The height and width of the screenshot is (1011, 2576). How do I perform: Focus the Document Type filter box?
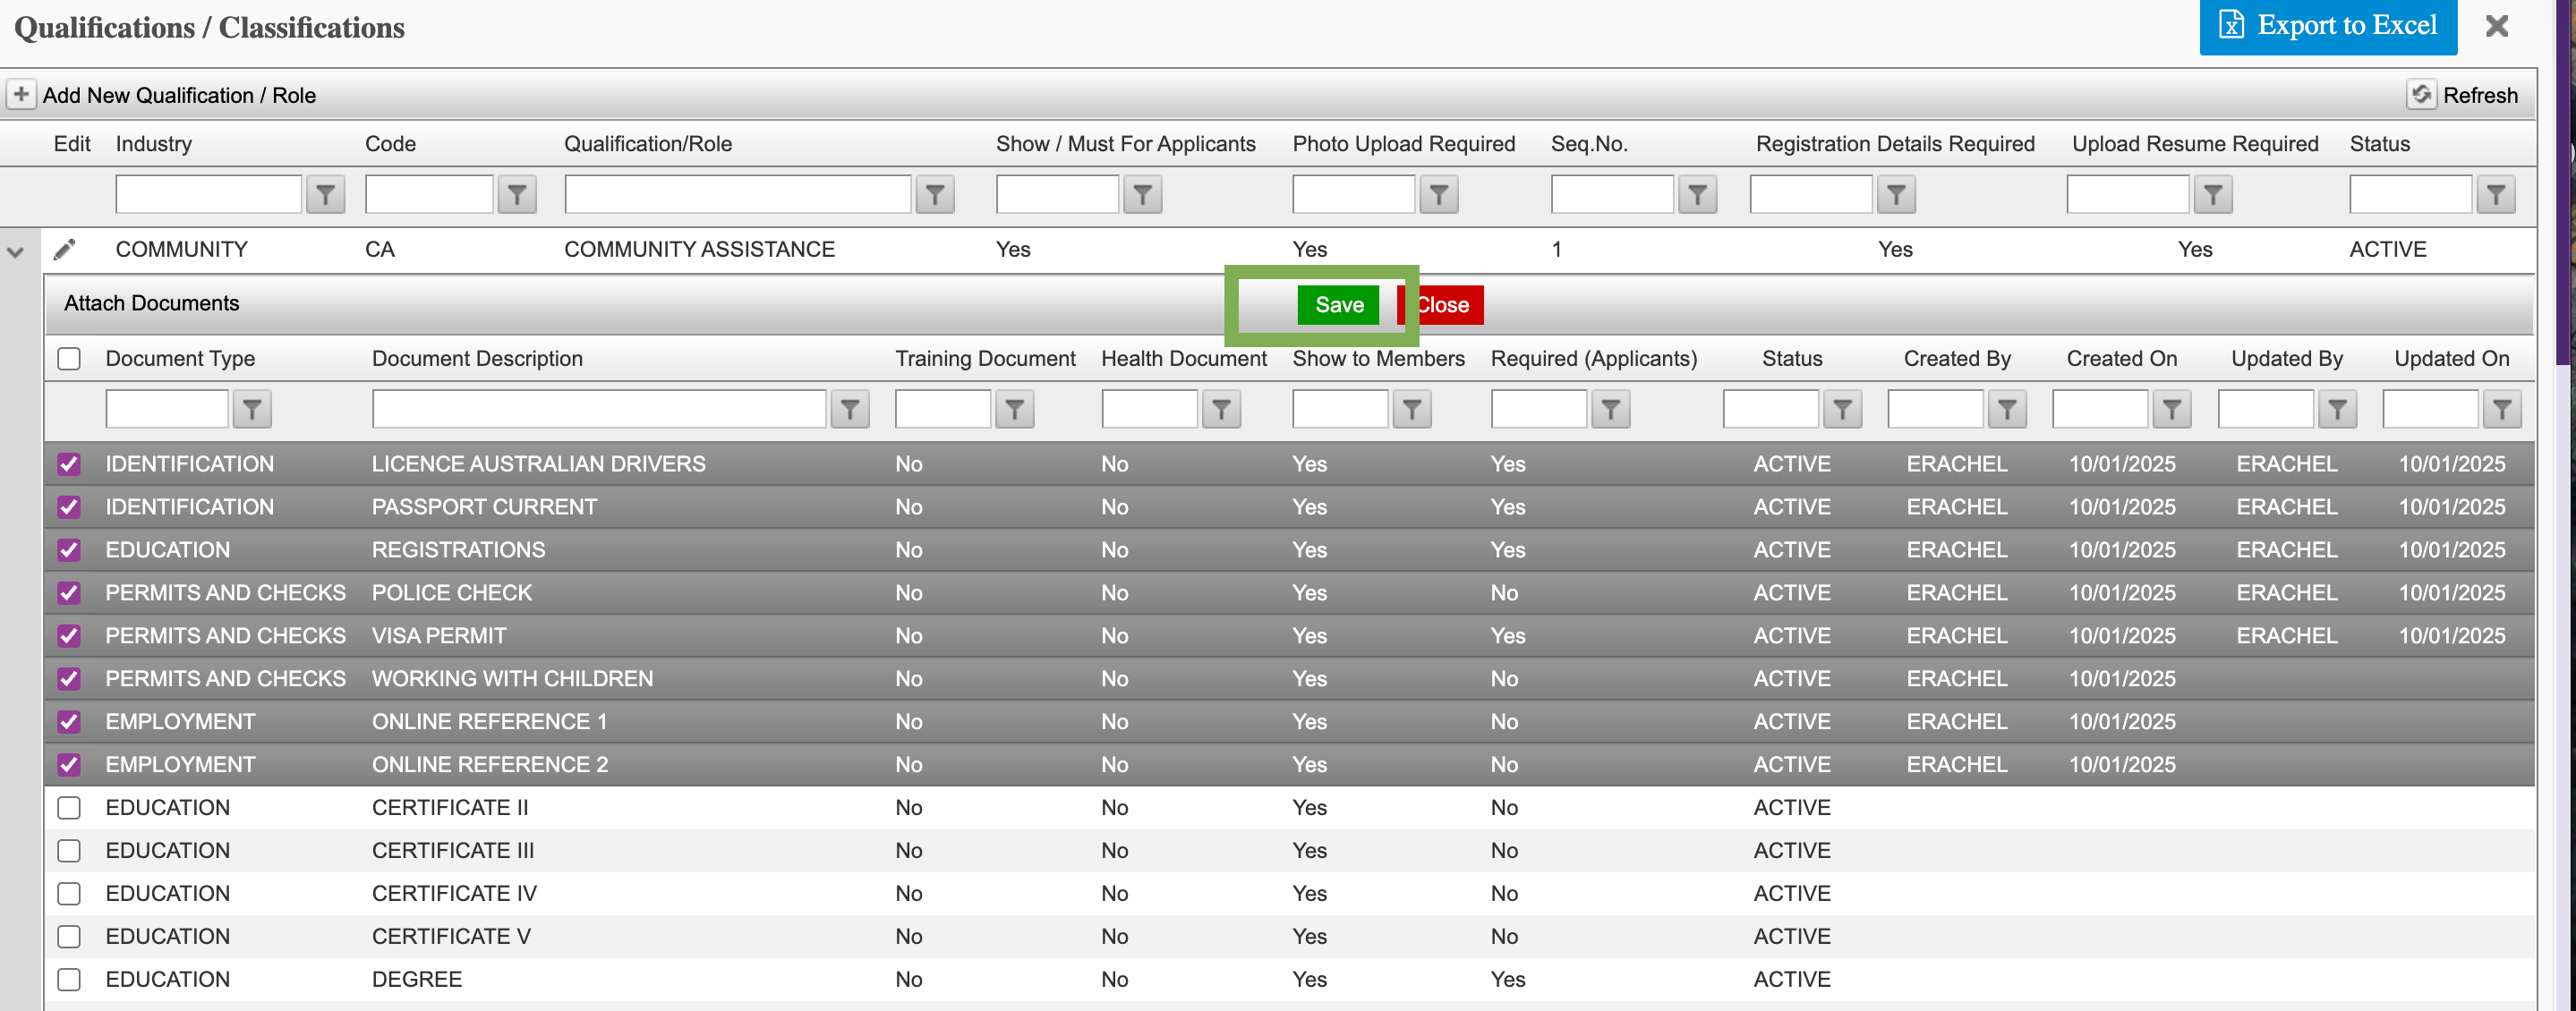coord(167,409)
